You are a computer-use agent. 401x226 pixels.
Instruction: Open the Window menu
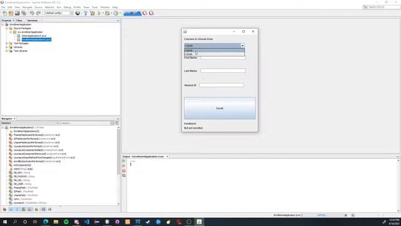(x=105, y=7)
